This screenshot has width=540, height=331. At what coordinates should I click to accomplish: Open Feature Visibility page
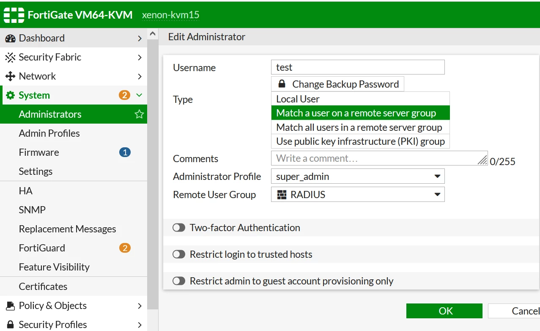(x=74, y=267)
